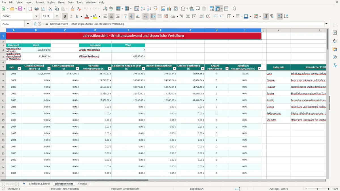The width and height of the screenshot is (340, 191).
Task: Open the Jahr column filter dropdown
Action: tap(19, 68)
